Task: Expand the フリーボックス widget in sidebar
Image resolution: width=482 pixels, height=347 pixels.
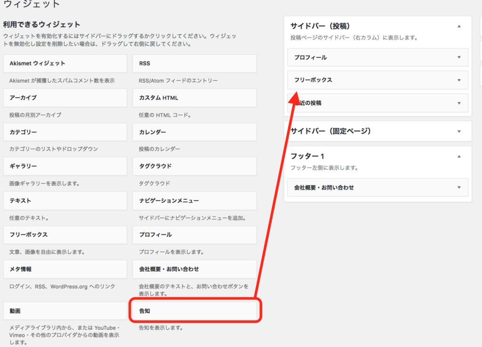Action: (x=459, y=80)
